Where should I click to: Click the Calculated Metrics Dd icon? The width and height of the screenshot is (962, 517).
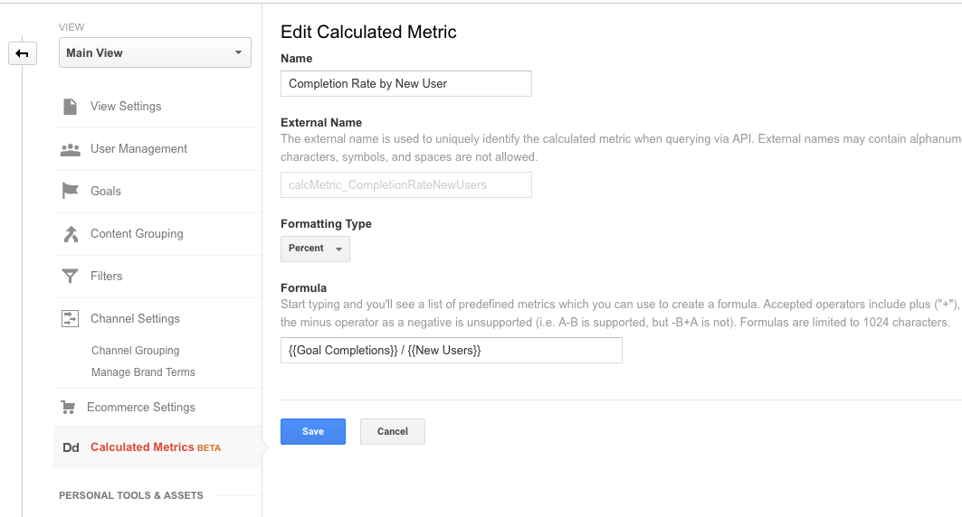71,447
